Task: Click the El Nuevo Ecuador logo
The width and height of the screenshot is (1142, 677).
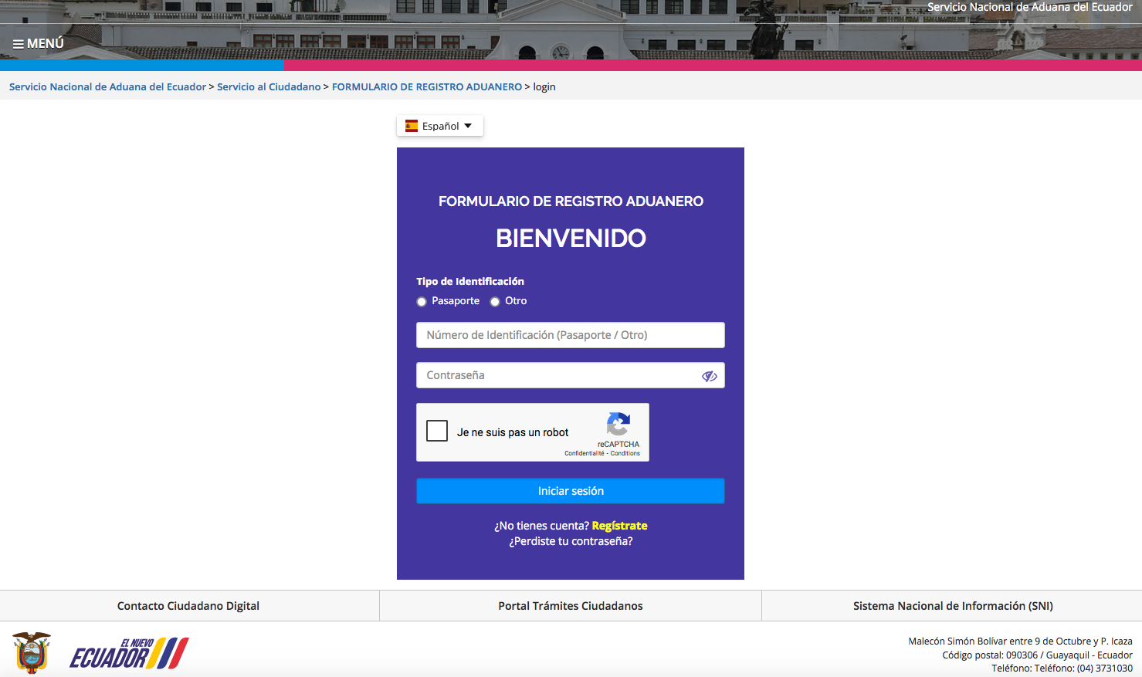Action: (130, 653)
